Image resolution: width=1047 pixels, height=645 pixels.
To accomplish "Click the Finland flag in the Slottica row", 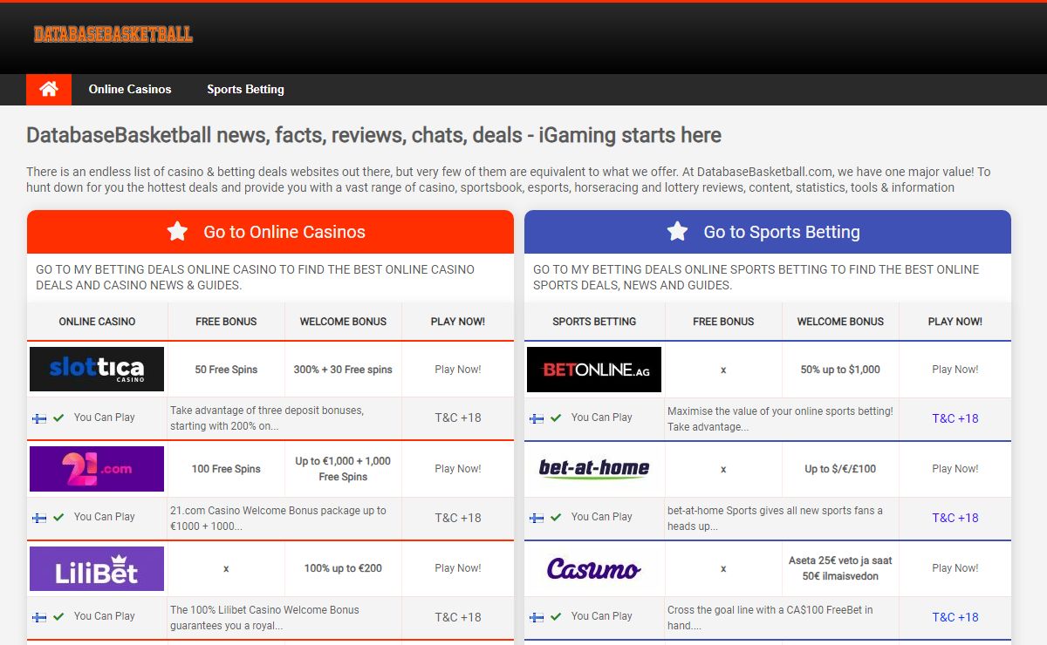I will coord(39,418).
